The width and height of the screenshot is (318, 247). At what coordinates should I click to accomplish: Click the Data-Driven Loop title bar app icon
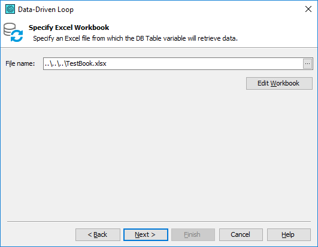[10, 9]
